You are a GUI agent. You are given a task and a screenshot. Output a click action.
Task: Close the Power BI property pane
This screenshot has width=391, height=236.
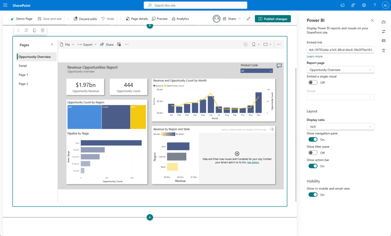click(372, 21)
